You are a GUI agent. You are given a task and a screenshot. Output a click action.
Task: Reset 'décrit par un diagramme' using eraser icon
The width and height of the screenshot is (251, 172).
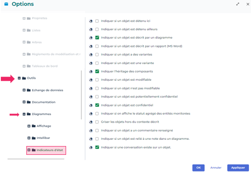click(x=91, y=38)
